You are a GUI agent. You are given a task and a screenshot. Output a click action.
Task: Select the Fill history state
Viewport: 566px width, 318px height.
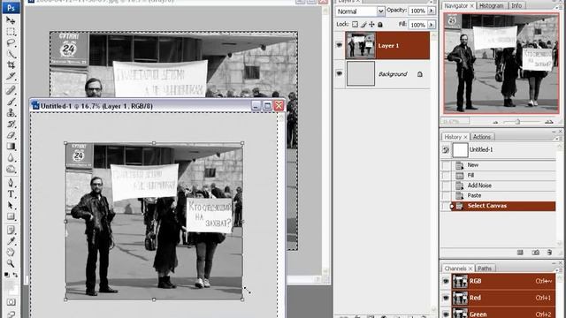point(503,175)
